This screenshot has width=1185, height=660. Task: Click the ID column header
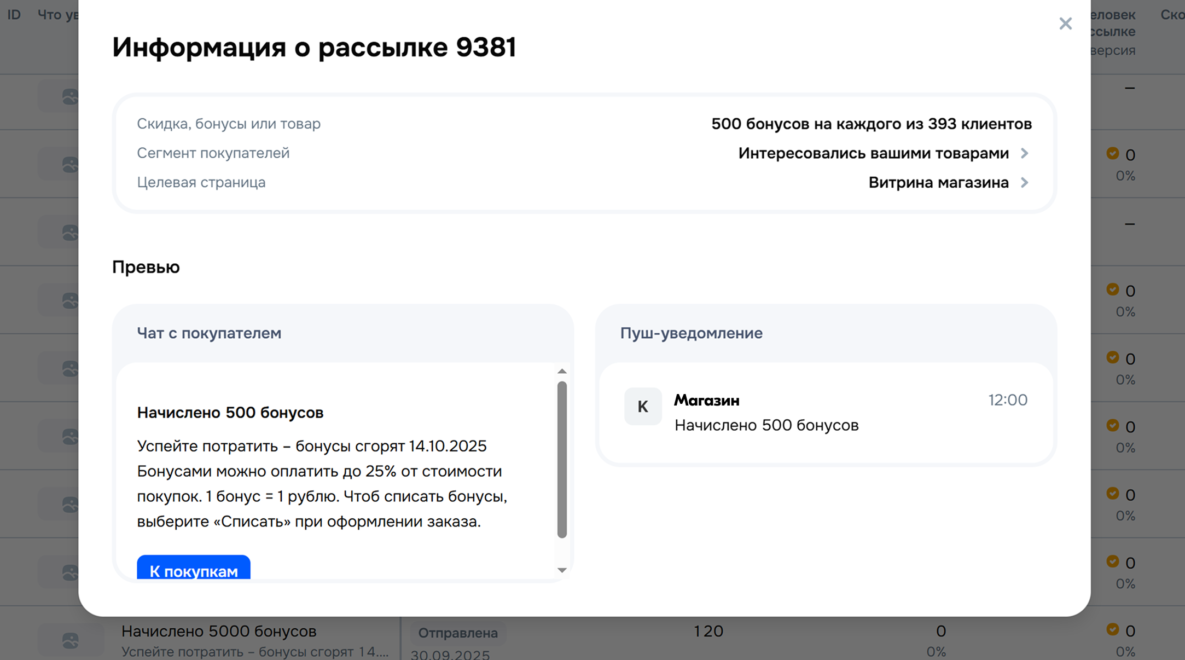point(14,15)
